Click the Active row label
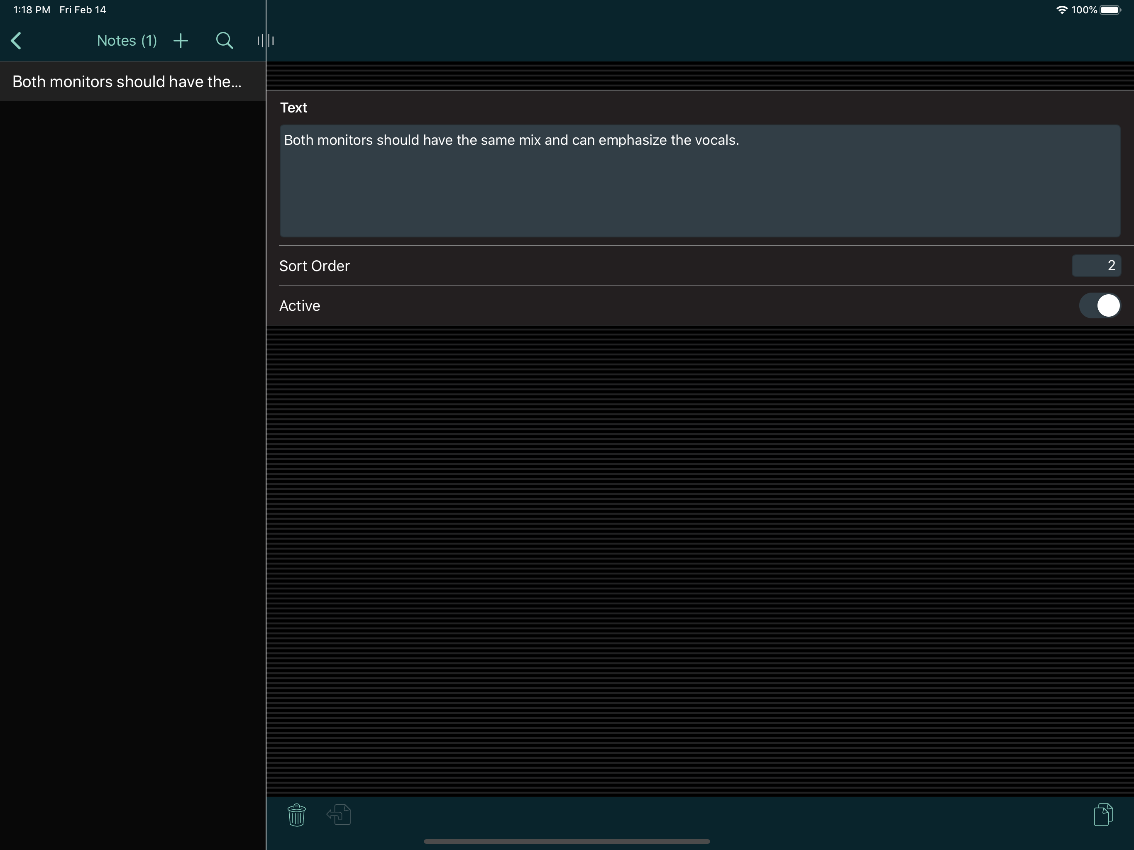 pyautogui.click(x=300, y=305)
